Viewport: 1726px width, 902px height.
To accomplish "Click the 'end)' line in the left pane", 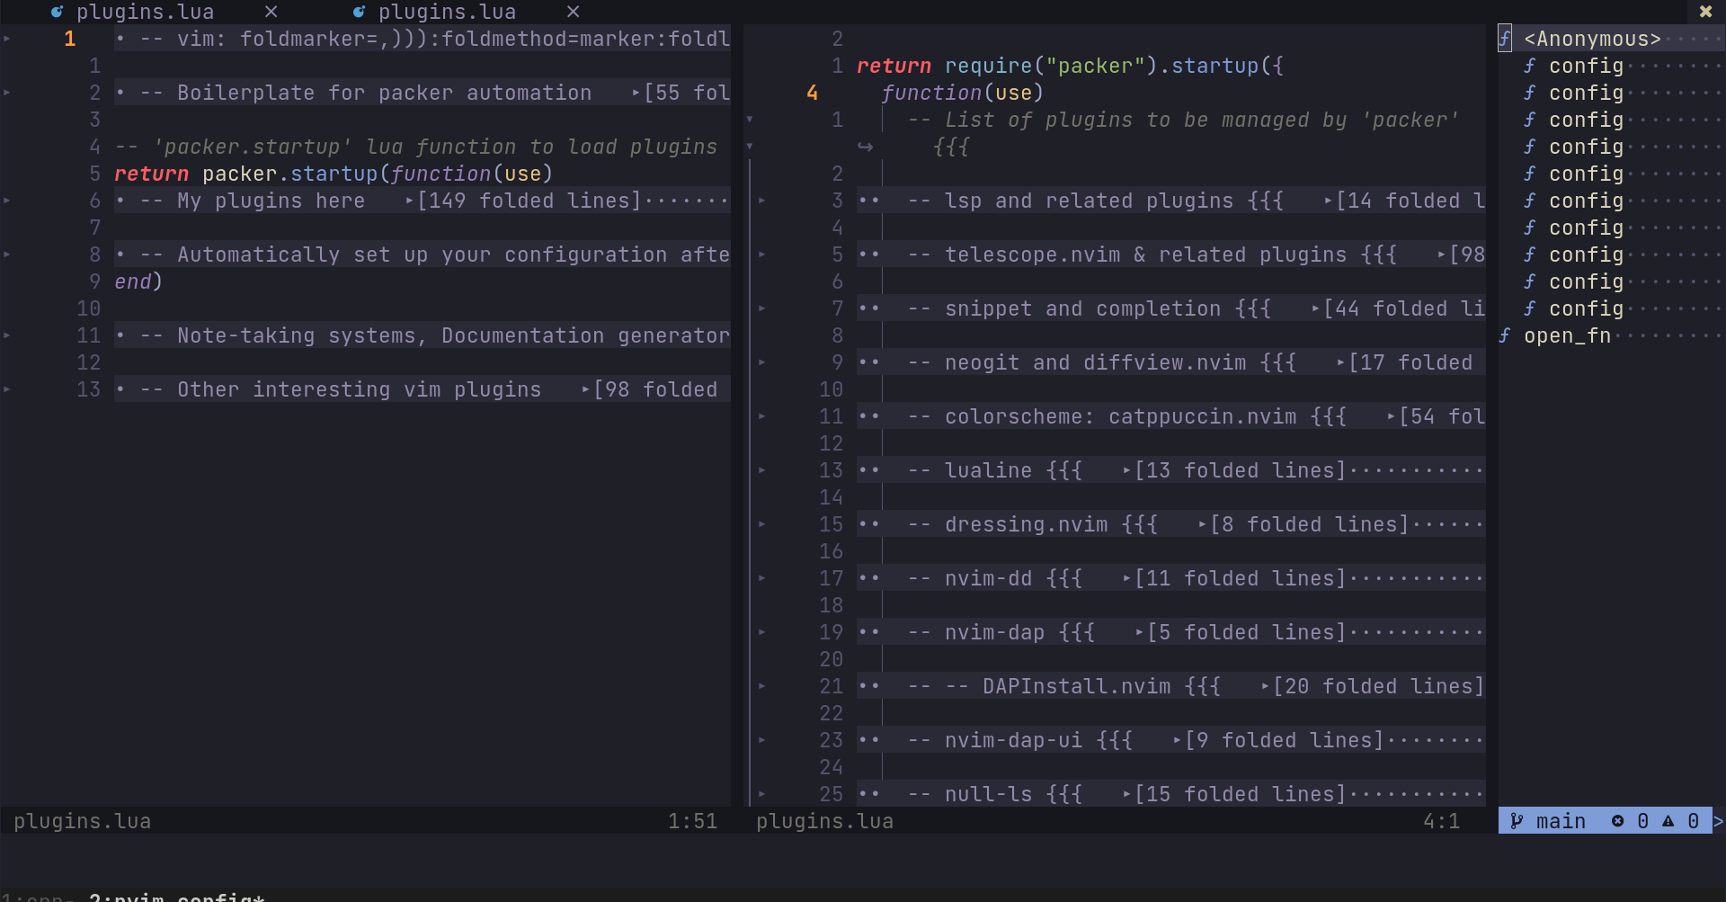I will coord(138,281).
